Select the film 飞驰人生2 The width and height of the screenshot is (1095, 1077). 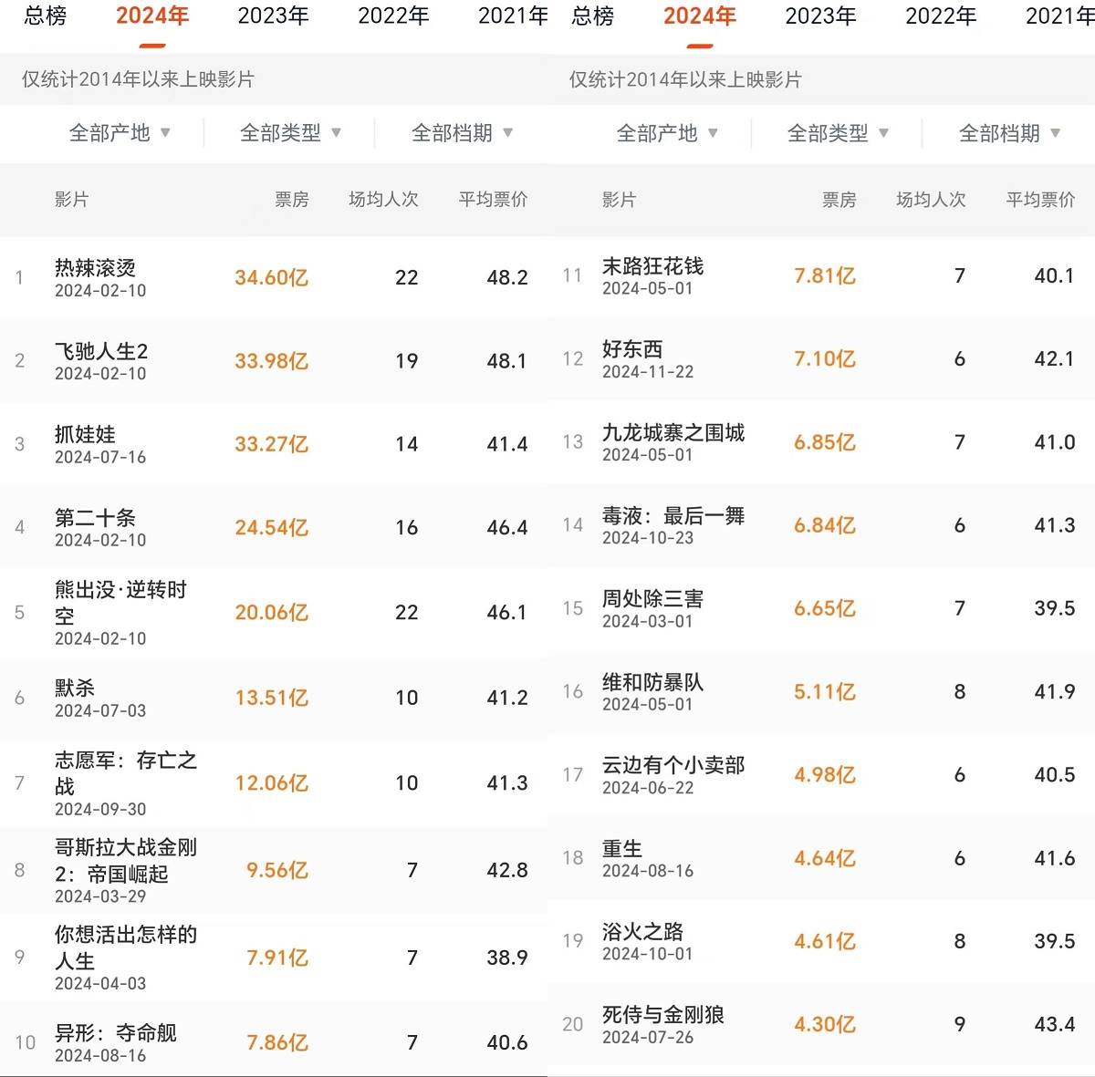click(100, 351)
